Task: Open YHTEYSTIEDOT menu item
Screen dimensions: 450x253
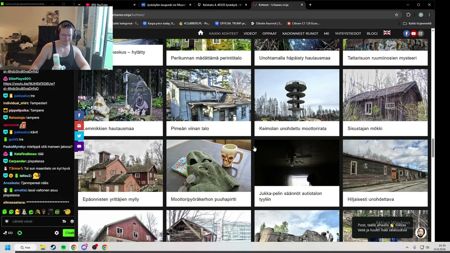Action: point(348,33)
